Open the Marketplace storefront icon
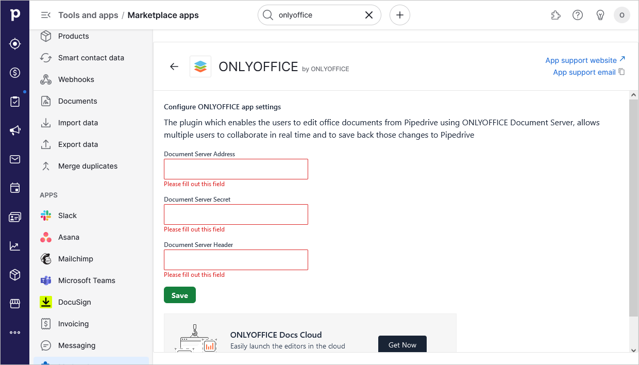Screen dimensions: 639x365 pos(15,304)
